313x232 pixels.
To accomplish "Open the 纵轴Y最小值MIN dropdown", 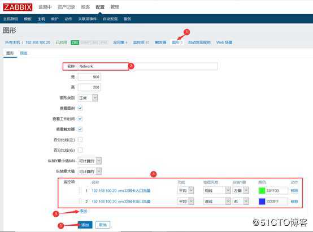I will click(90, 161).
